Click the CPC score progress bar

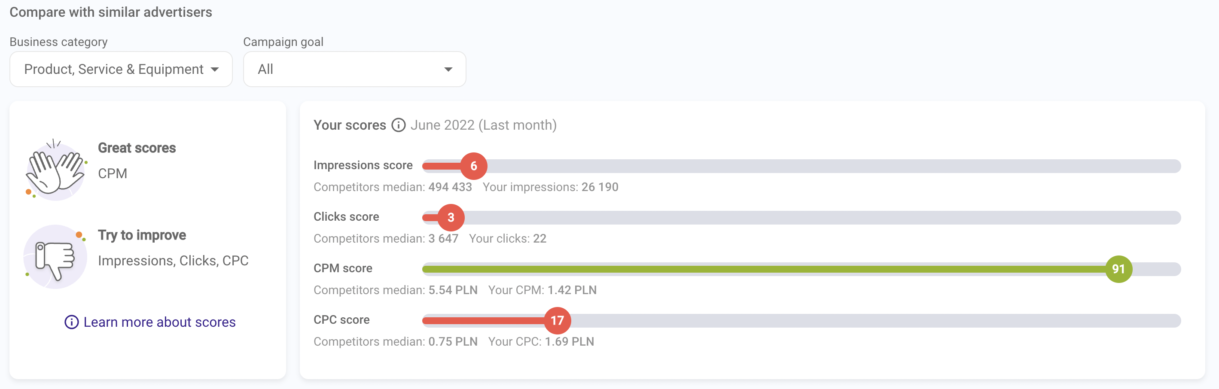pyautogui.click(x=852, y=321)
